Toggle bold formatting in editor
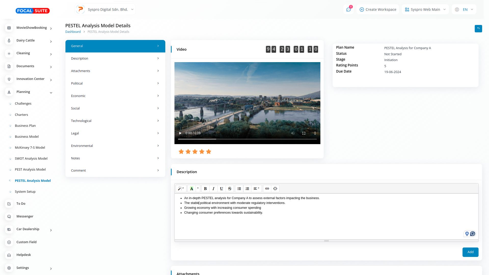This screenshot has height=275, width=489. (205, 189)
